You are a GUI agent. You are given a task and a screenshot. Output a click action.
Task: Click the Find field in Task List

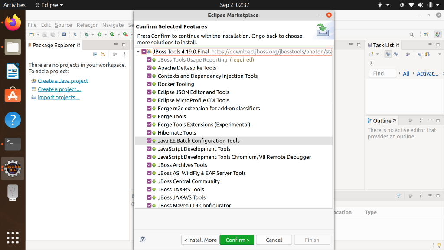tap(382, 73)
